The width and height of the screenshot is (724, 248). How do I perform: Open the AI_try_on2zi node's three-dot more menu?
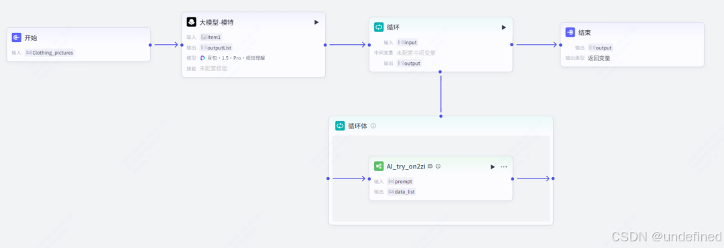503,166
